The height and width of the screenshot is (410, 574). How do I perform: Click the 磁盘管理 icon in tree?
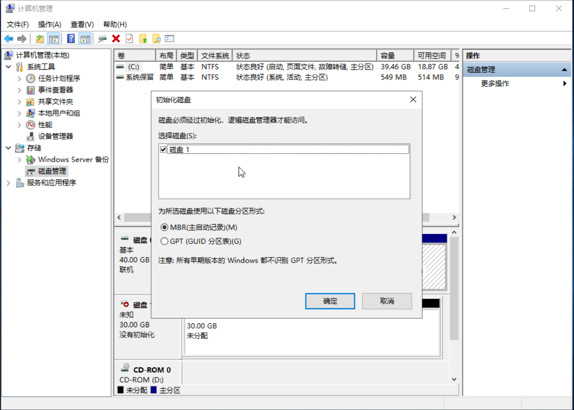(x=31, y=171)
